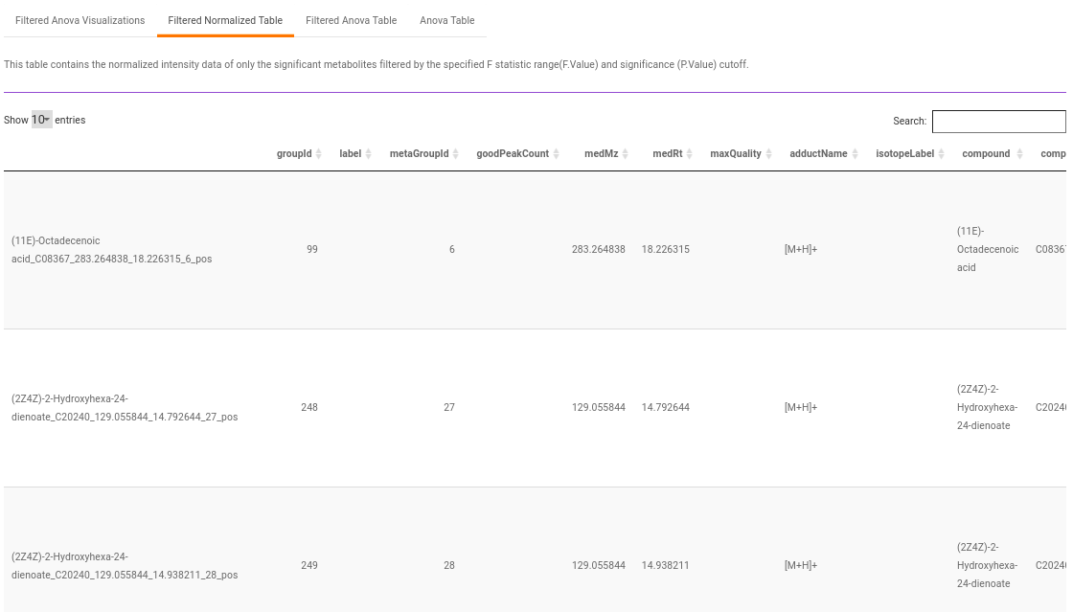Select the (11E)-Octadecenoic acid row
1073x612 pixels.
(x=536, y=250)
